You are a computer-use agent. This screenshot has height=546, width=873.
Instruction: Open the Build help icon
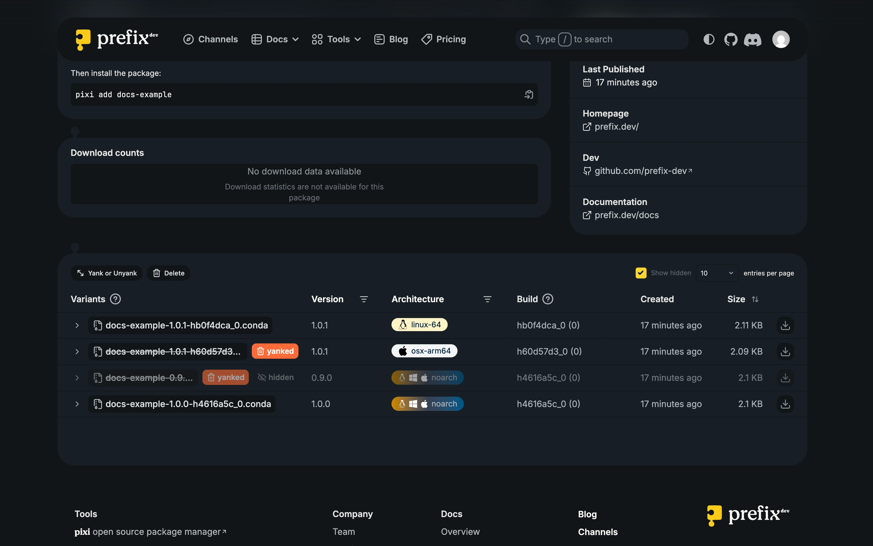(x=548, y=299)
